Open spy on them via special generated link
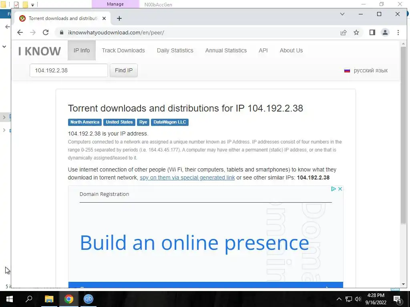410x307 pixels. click(x=187, y=177)
